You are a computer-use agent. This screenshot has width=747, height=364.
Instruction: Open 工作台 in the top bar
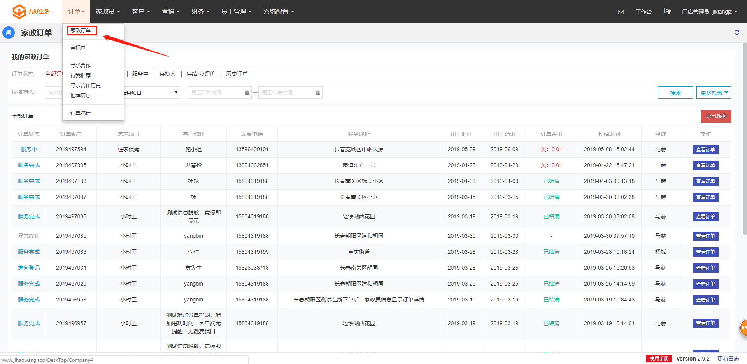(x=644, y=12)
